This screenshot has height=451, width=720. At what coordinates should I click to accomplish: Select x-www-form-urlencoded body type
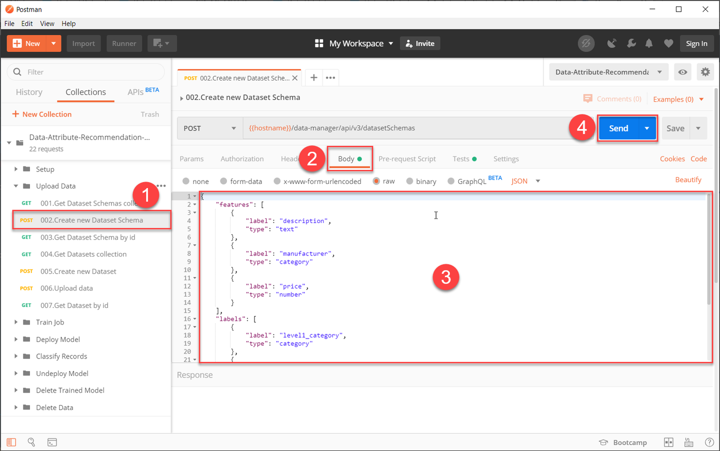277,181
